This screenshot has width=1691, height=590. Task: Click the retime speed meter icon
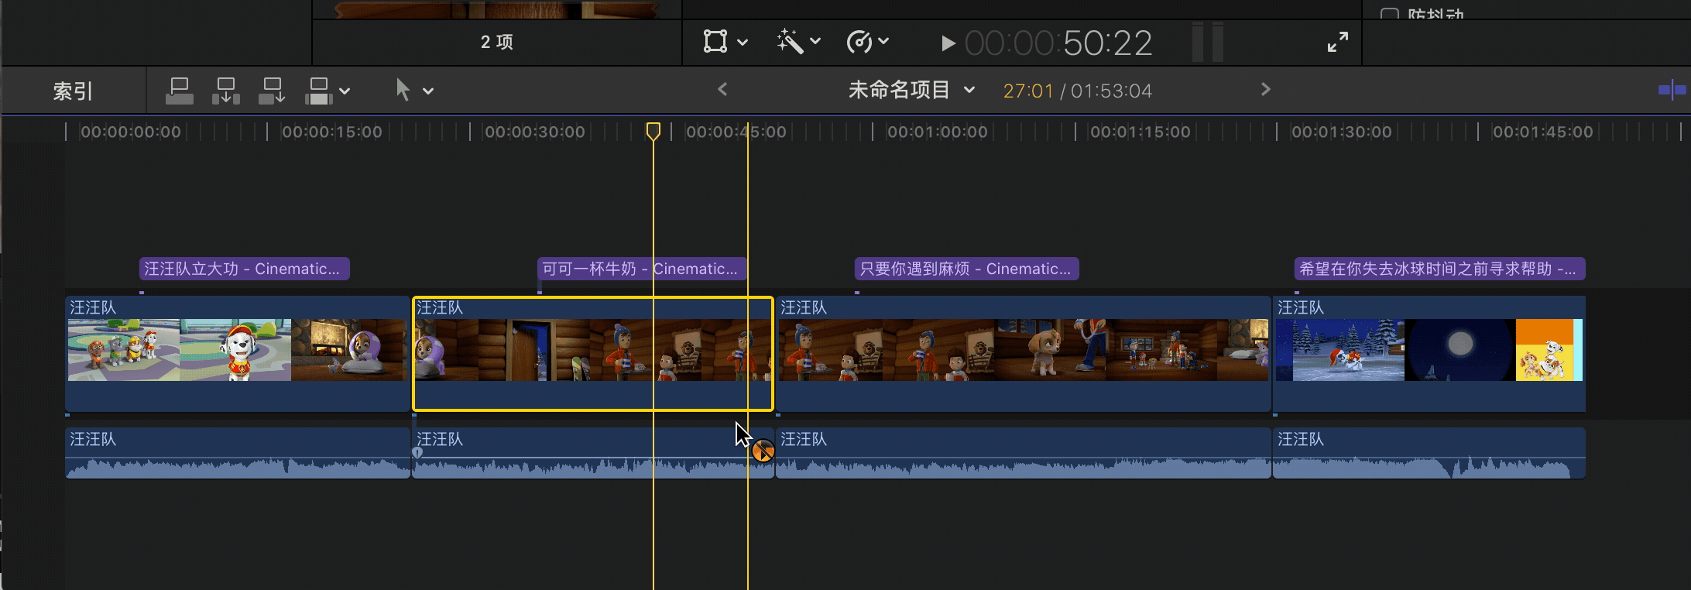(859, 42)
